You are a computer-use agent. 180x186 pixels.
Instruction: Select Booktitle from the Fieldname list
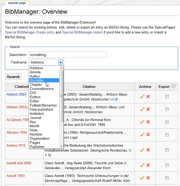point(37,80)
